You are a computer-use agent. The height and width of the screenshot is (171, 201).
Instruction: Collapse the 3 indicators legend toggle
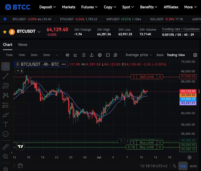19,71
